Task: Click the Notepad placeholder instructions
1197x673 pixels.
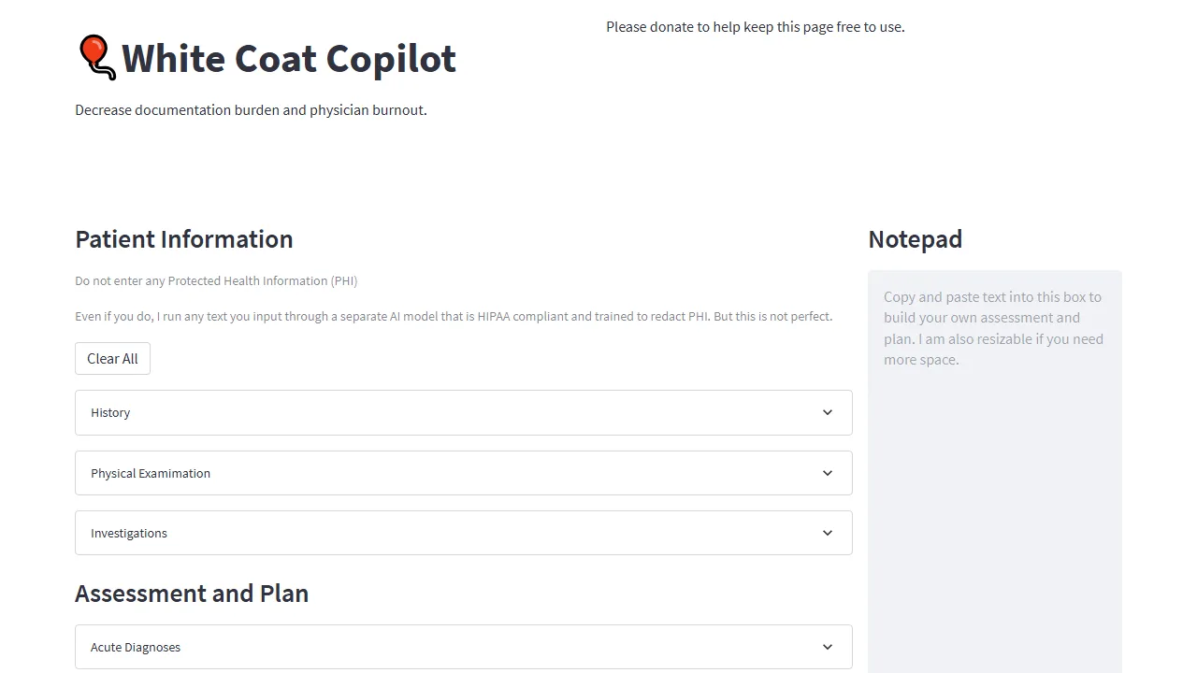Action: (x=993, y=327)
